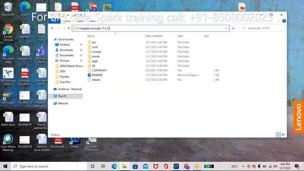Open Cortana circle on taskbar
Viewport: 304px width, 171px height.
click(93, 166)
